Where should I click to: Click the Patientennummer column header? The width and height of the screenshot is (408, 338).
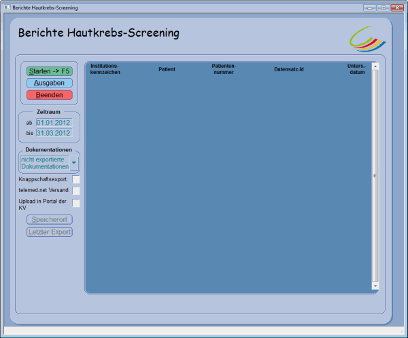(224, 69)
